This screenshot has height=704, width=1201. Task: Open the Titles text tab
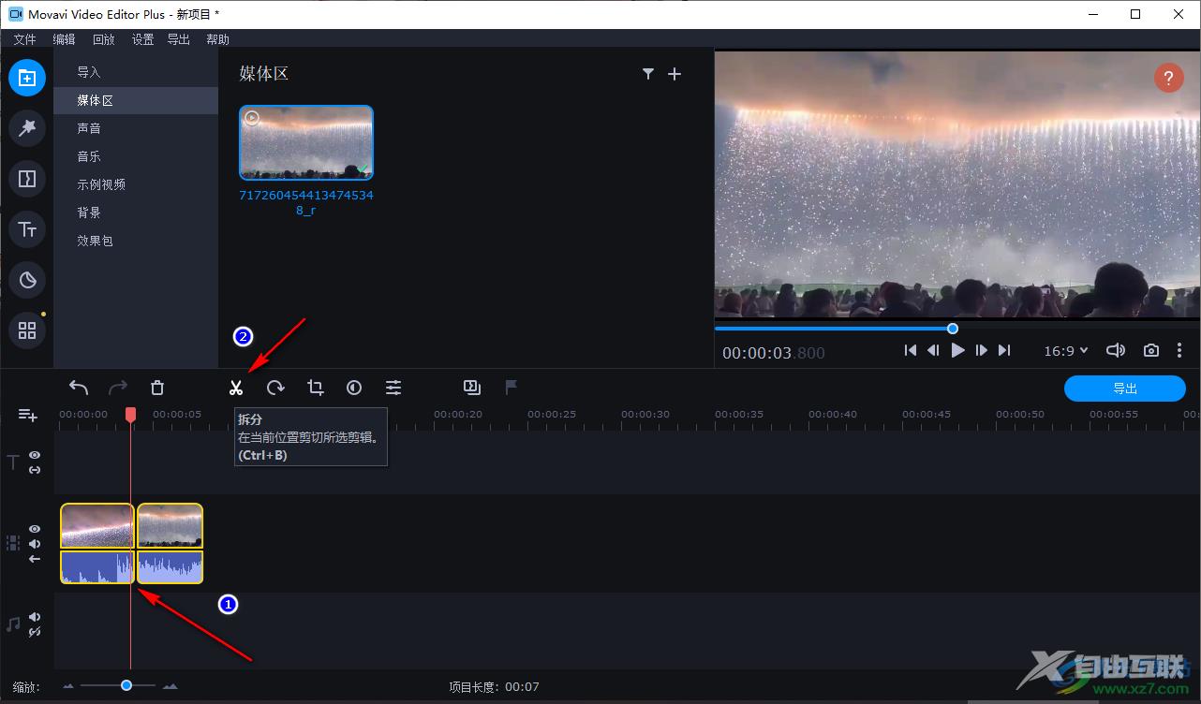[27, 229]
